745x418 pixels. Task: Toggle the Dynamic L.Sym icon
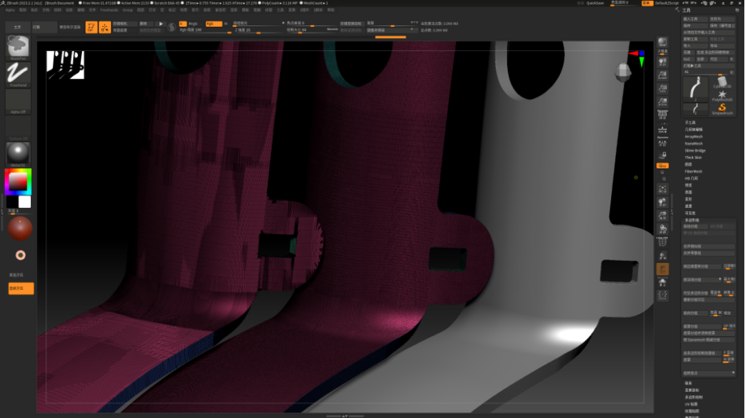tap(662, 142)
